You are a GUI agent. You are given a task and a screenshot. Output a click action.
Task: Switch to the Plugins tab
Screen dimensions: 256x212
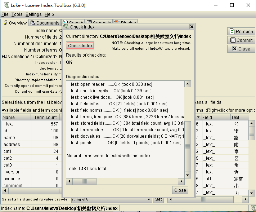(x=125, y=22)
